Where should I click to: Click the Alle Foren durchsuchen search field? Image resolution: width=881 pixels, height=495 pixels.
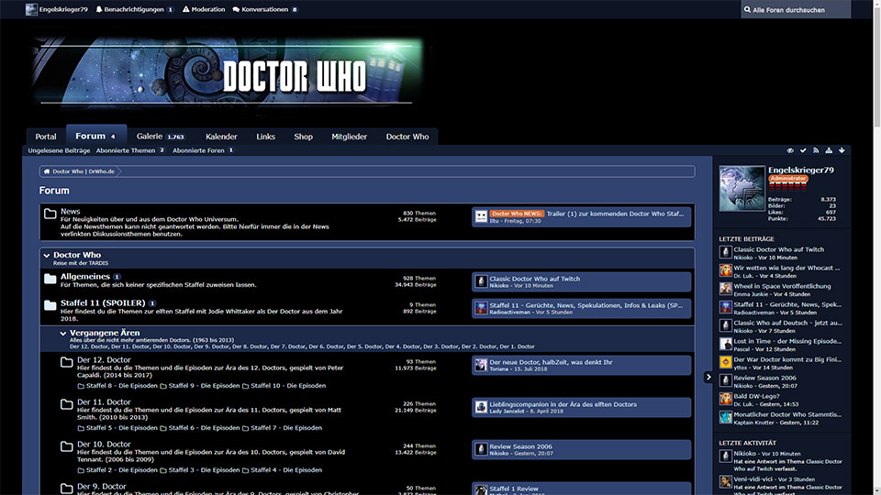click(x=796, y=9)
